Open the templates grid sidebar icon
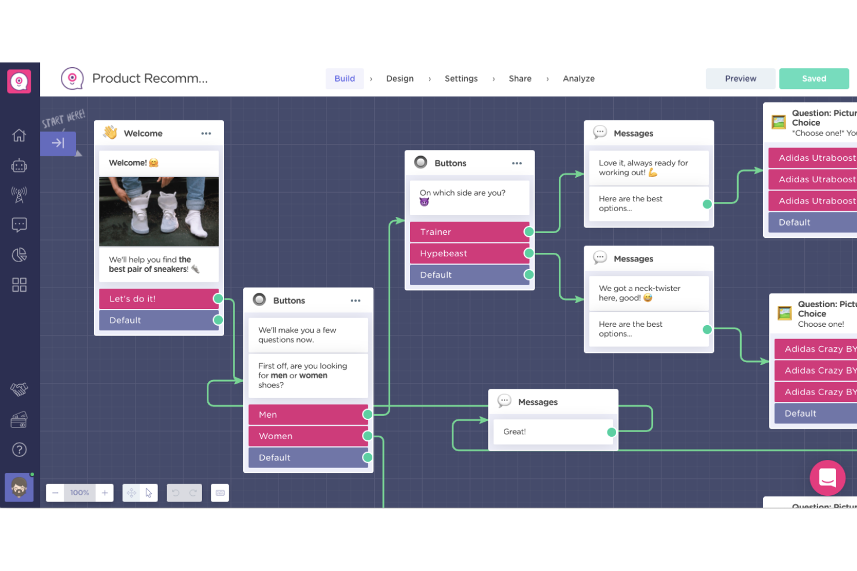Viewport: 857px width, 571px height. pos(19,284)
